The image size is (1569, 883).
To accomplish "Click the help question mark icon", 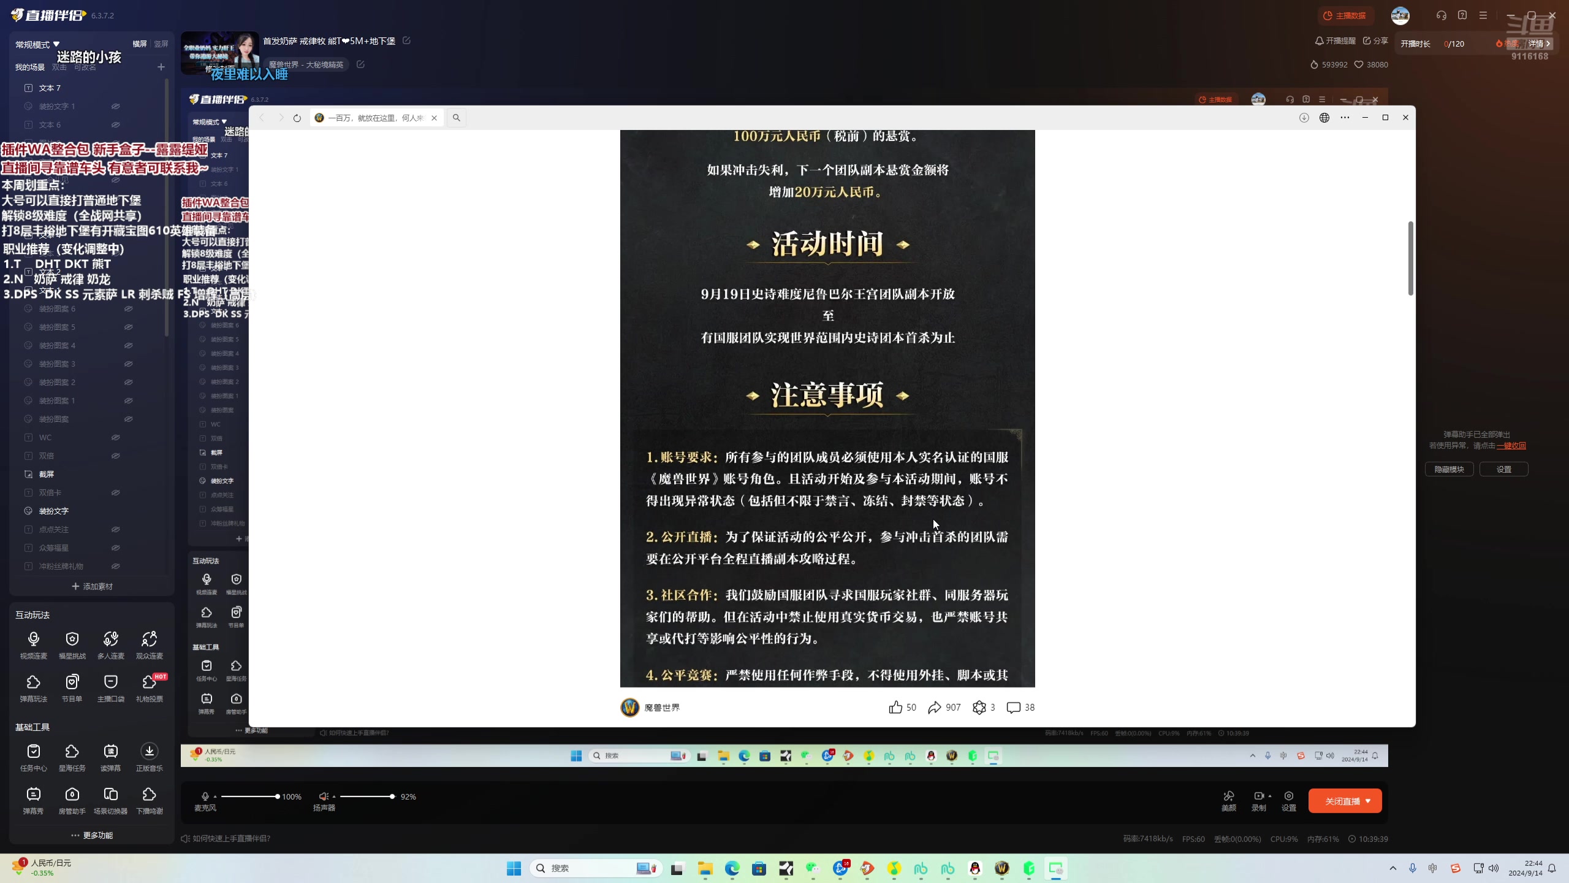I will [x=1462, y=15].
